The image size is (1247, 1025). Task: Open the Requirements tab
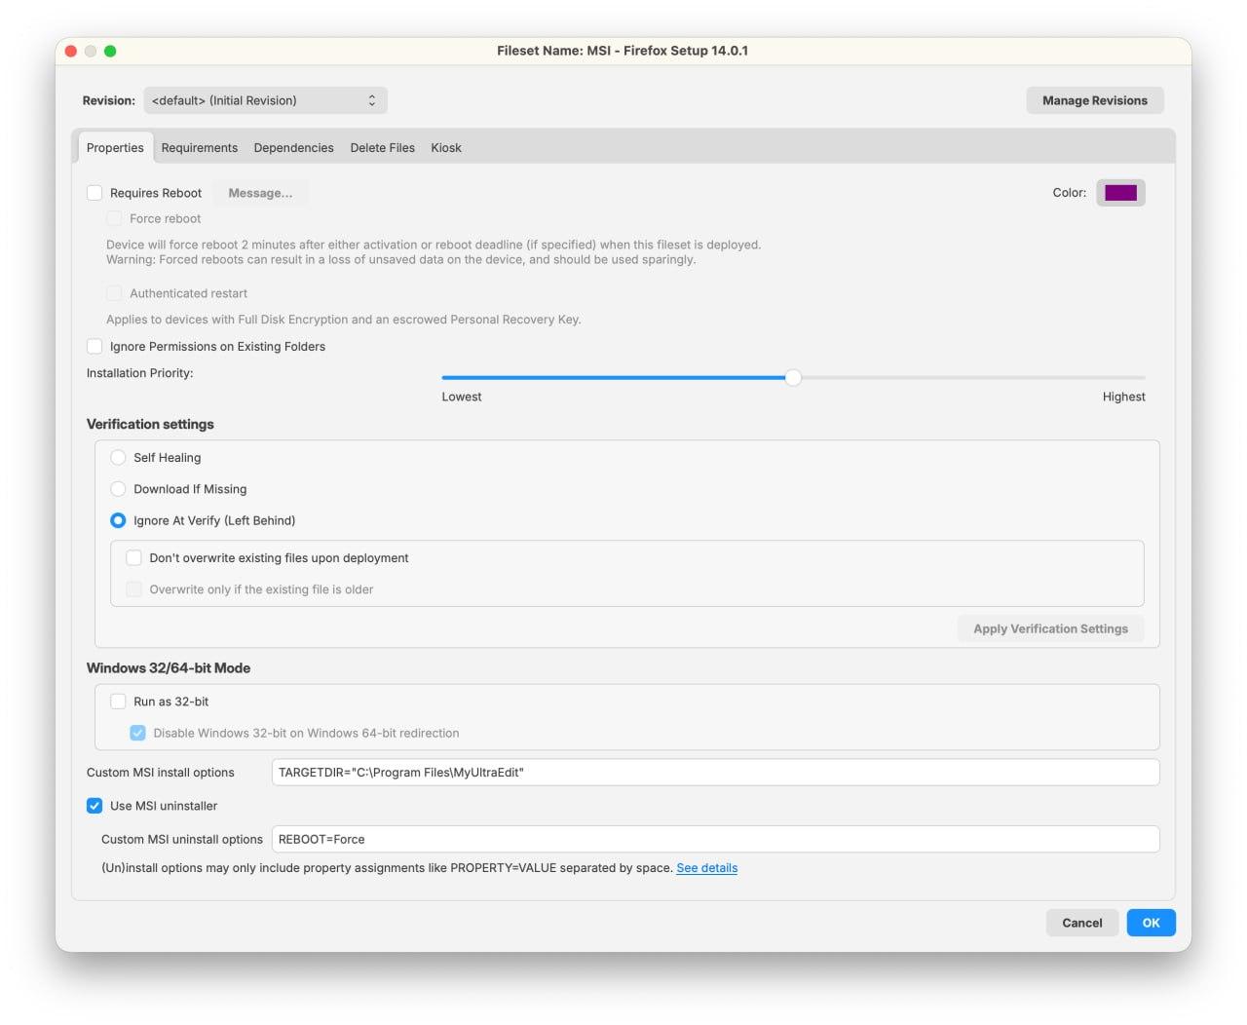coord(200,148)
